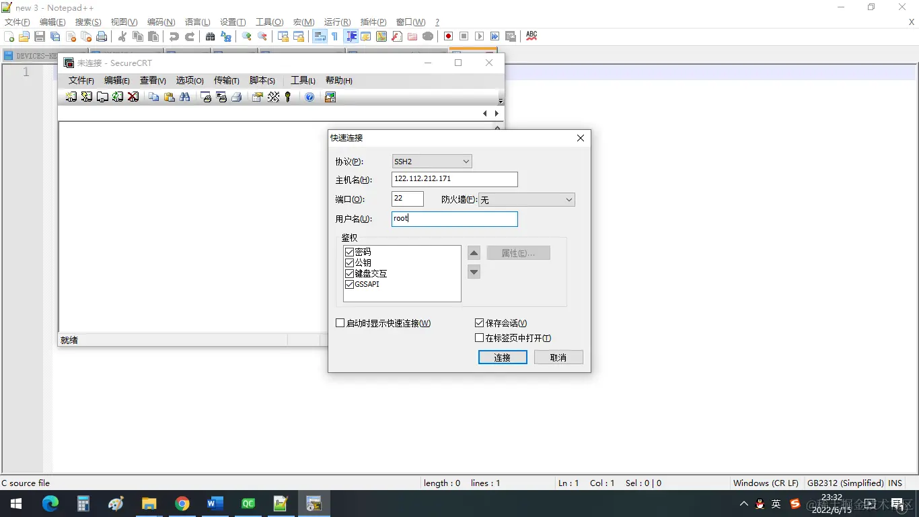Click the Session Options icon in SecureCRT toolbar

(257, 97)
